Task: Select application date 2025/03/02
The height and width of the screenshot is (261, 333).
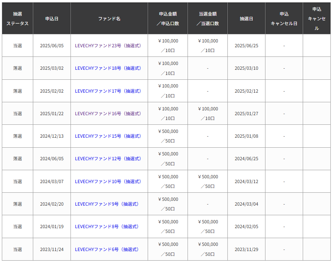Action: click(52, 68)
